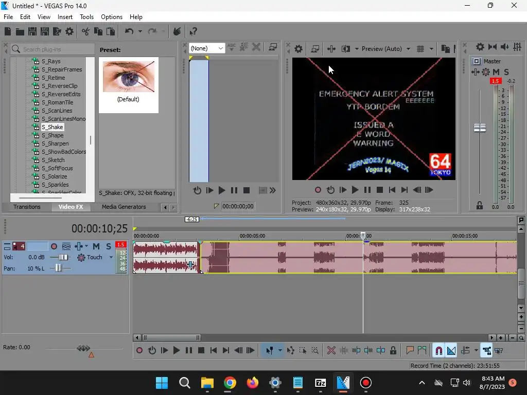This screenshot has height=395, width=527.
Task: Open the Undo history dropdown arrow
Action: [140, 31]
